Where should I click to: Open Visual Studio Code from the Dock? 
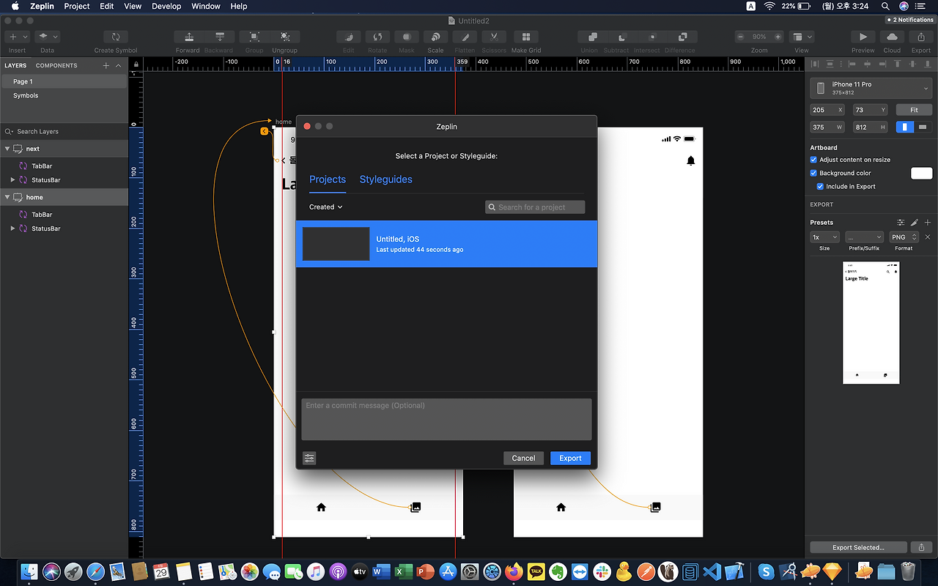(x=712, y=571)
